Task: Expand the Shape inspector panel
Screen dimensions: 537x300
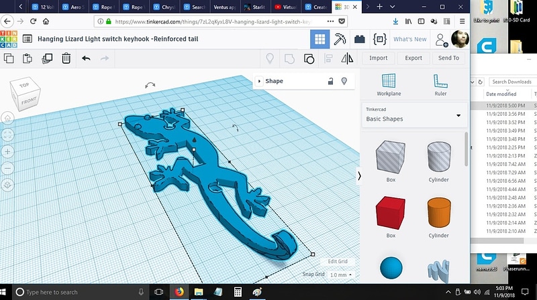Action: pyautogui.click(x=259, y=81)
